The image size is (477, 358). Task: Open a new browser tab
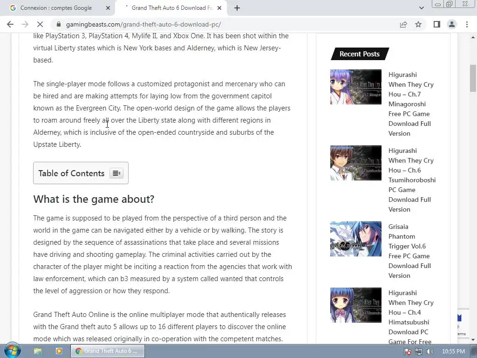[237, 8]
